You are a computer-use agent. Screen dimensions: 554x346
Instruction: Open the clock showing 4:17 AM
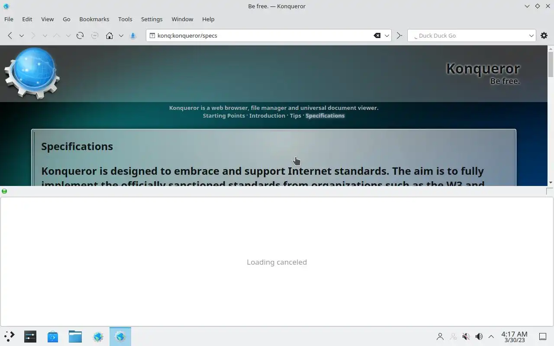click(x=514, y=336)
